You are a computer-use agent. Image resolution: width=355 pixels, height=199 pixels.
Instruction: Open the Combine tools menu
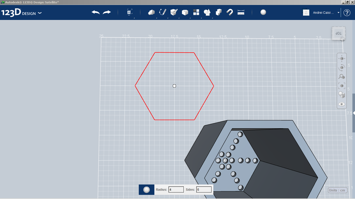(219, 12)
